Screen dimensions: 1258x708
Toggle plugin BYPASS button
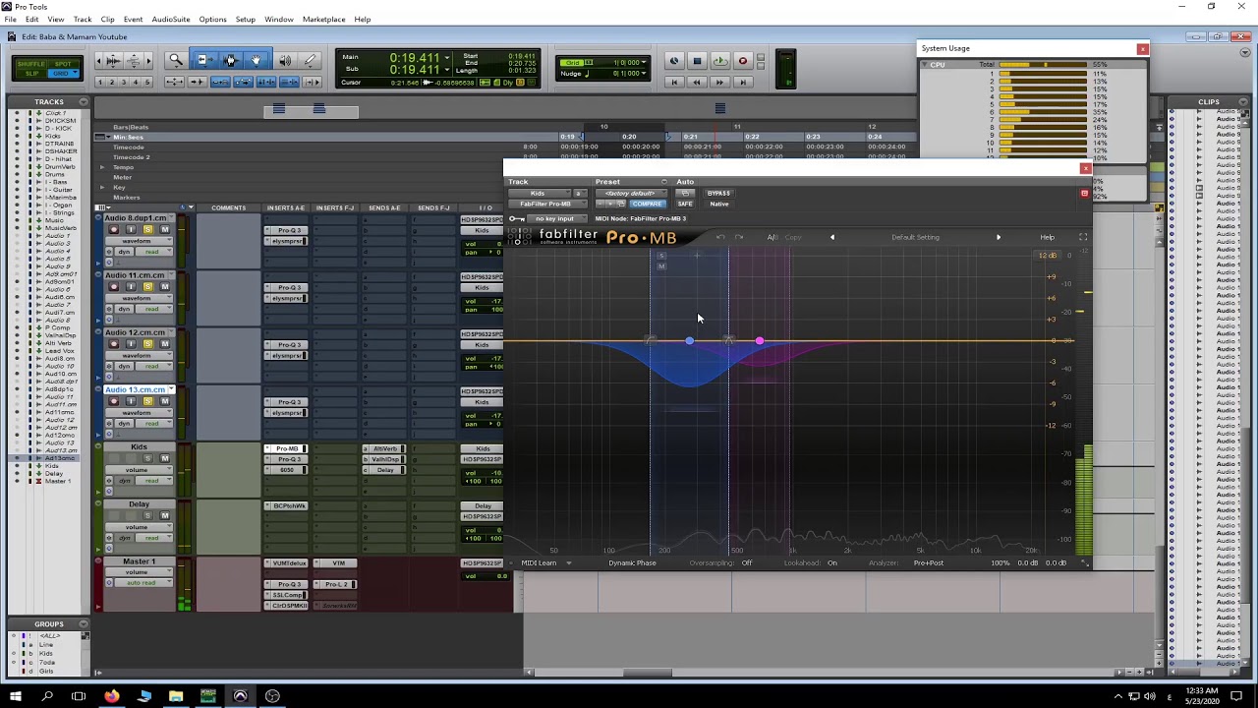[718, 194]
